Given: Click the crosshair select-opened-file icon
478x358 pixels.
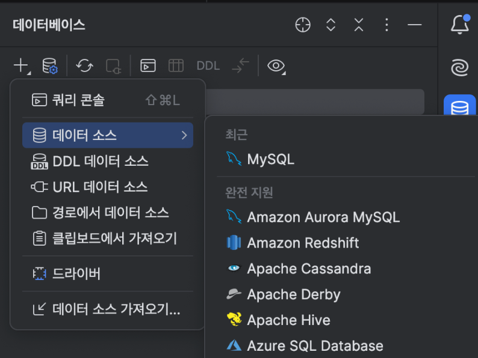Looking at the screenshot, I should pyautogui.click(x=303, y=25).
